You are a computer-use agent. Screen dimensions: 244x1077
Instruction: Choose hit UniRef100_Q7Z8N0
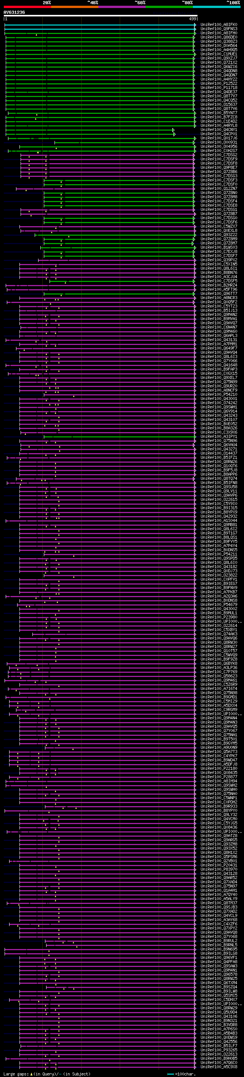pos(218,193)
